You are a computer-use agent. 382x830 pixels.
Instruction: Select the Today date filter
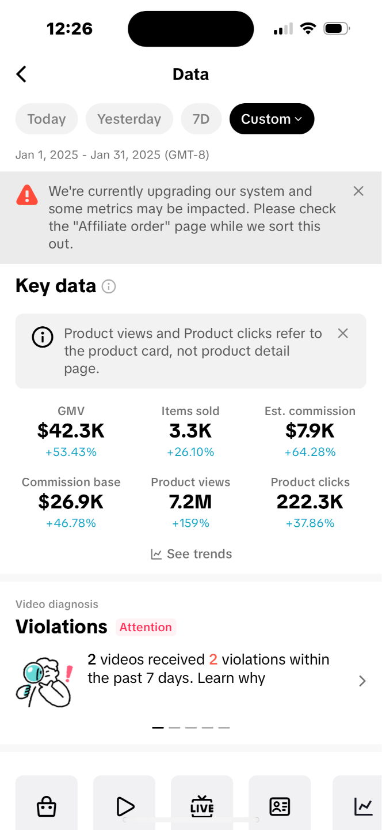click(x=47, y=119)
